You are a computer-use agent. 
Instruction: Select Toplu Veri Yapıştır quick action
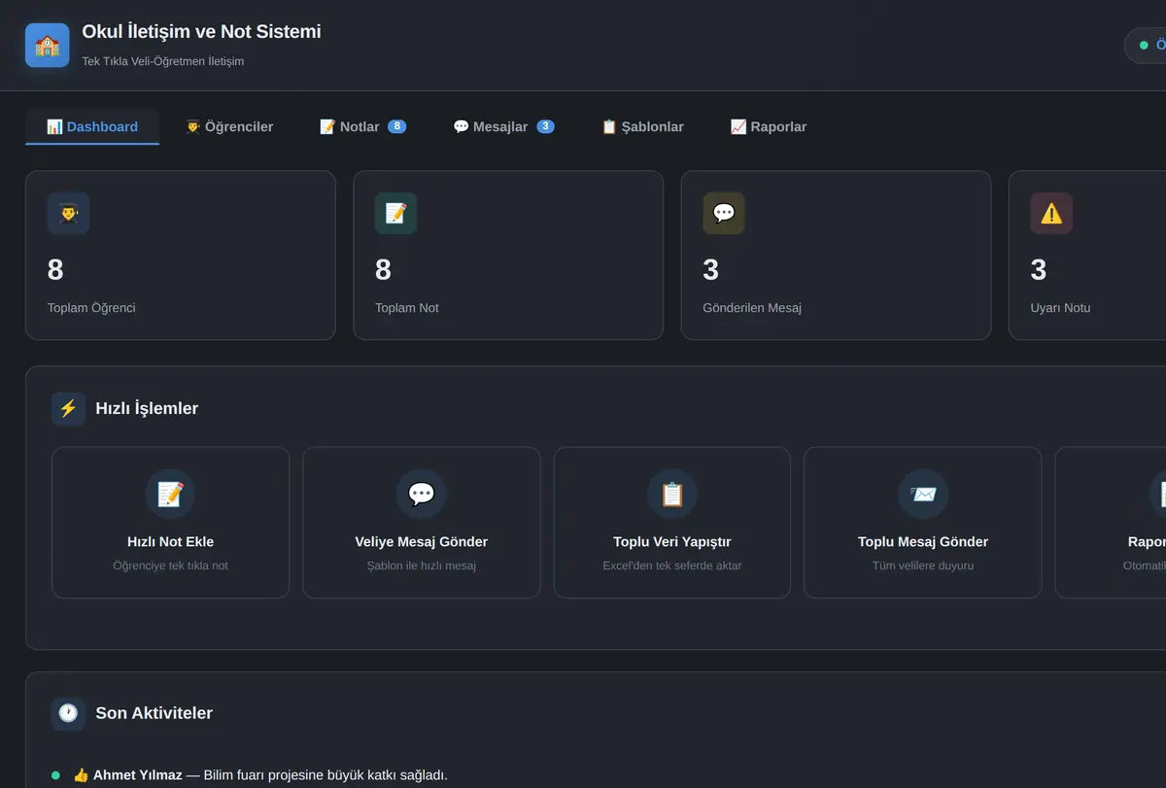672,523
